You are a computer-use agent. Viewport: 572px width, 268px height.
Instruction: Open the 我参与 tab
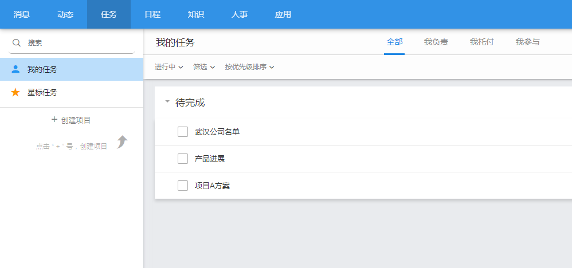527,42
